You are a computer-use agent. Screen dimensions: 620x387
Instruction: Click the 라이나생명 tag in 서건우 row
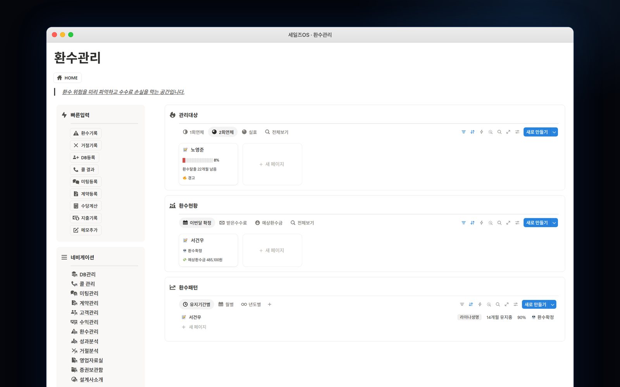point(469,317)
